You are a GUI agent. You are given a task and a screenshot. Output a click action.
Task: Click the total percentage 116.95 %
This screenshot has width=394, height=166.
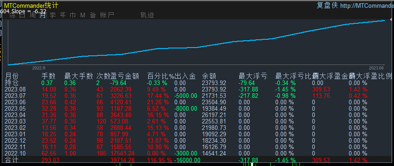tap(160, 160)
